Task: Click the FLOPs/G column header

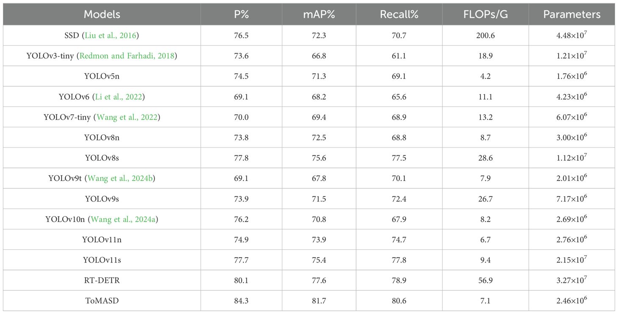Action: [x=486, y=14]
